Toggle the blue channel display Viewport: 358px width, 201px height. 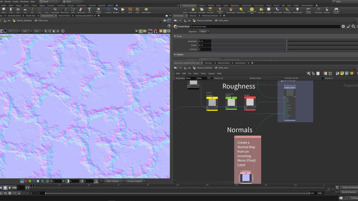34,181
